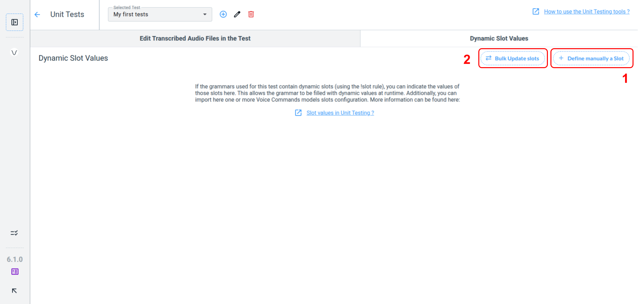Delete the selected test with the trash icon
This screenshot has height=304, width=638.
point(251,14)
